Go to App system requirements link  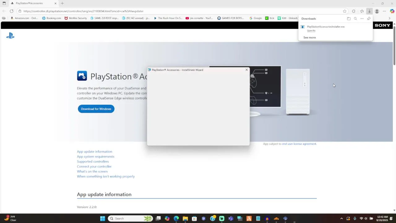[96, 157]
